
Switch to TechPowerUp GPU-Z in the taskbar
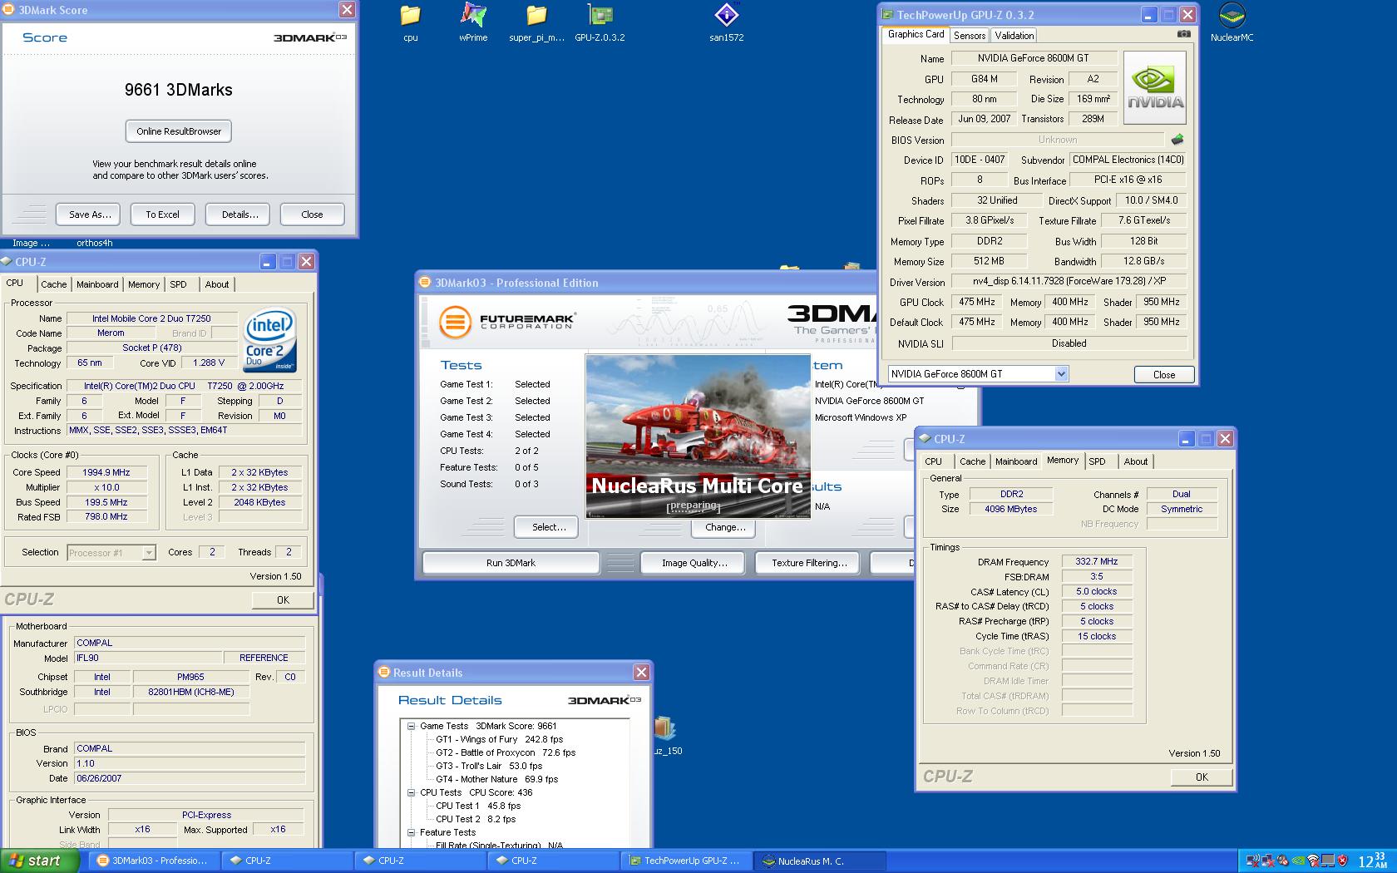686,861
